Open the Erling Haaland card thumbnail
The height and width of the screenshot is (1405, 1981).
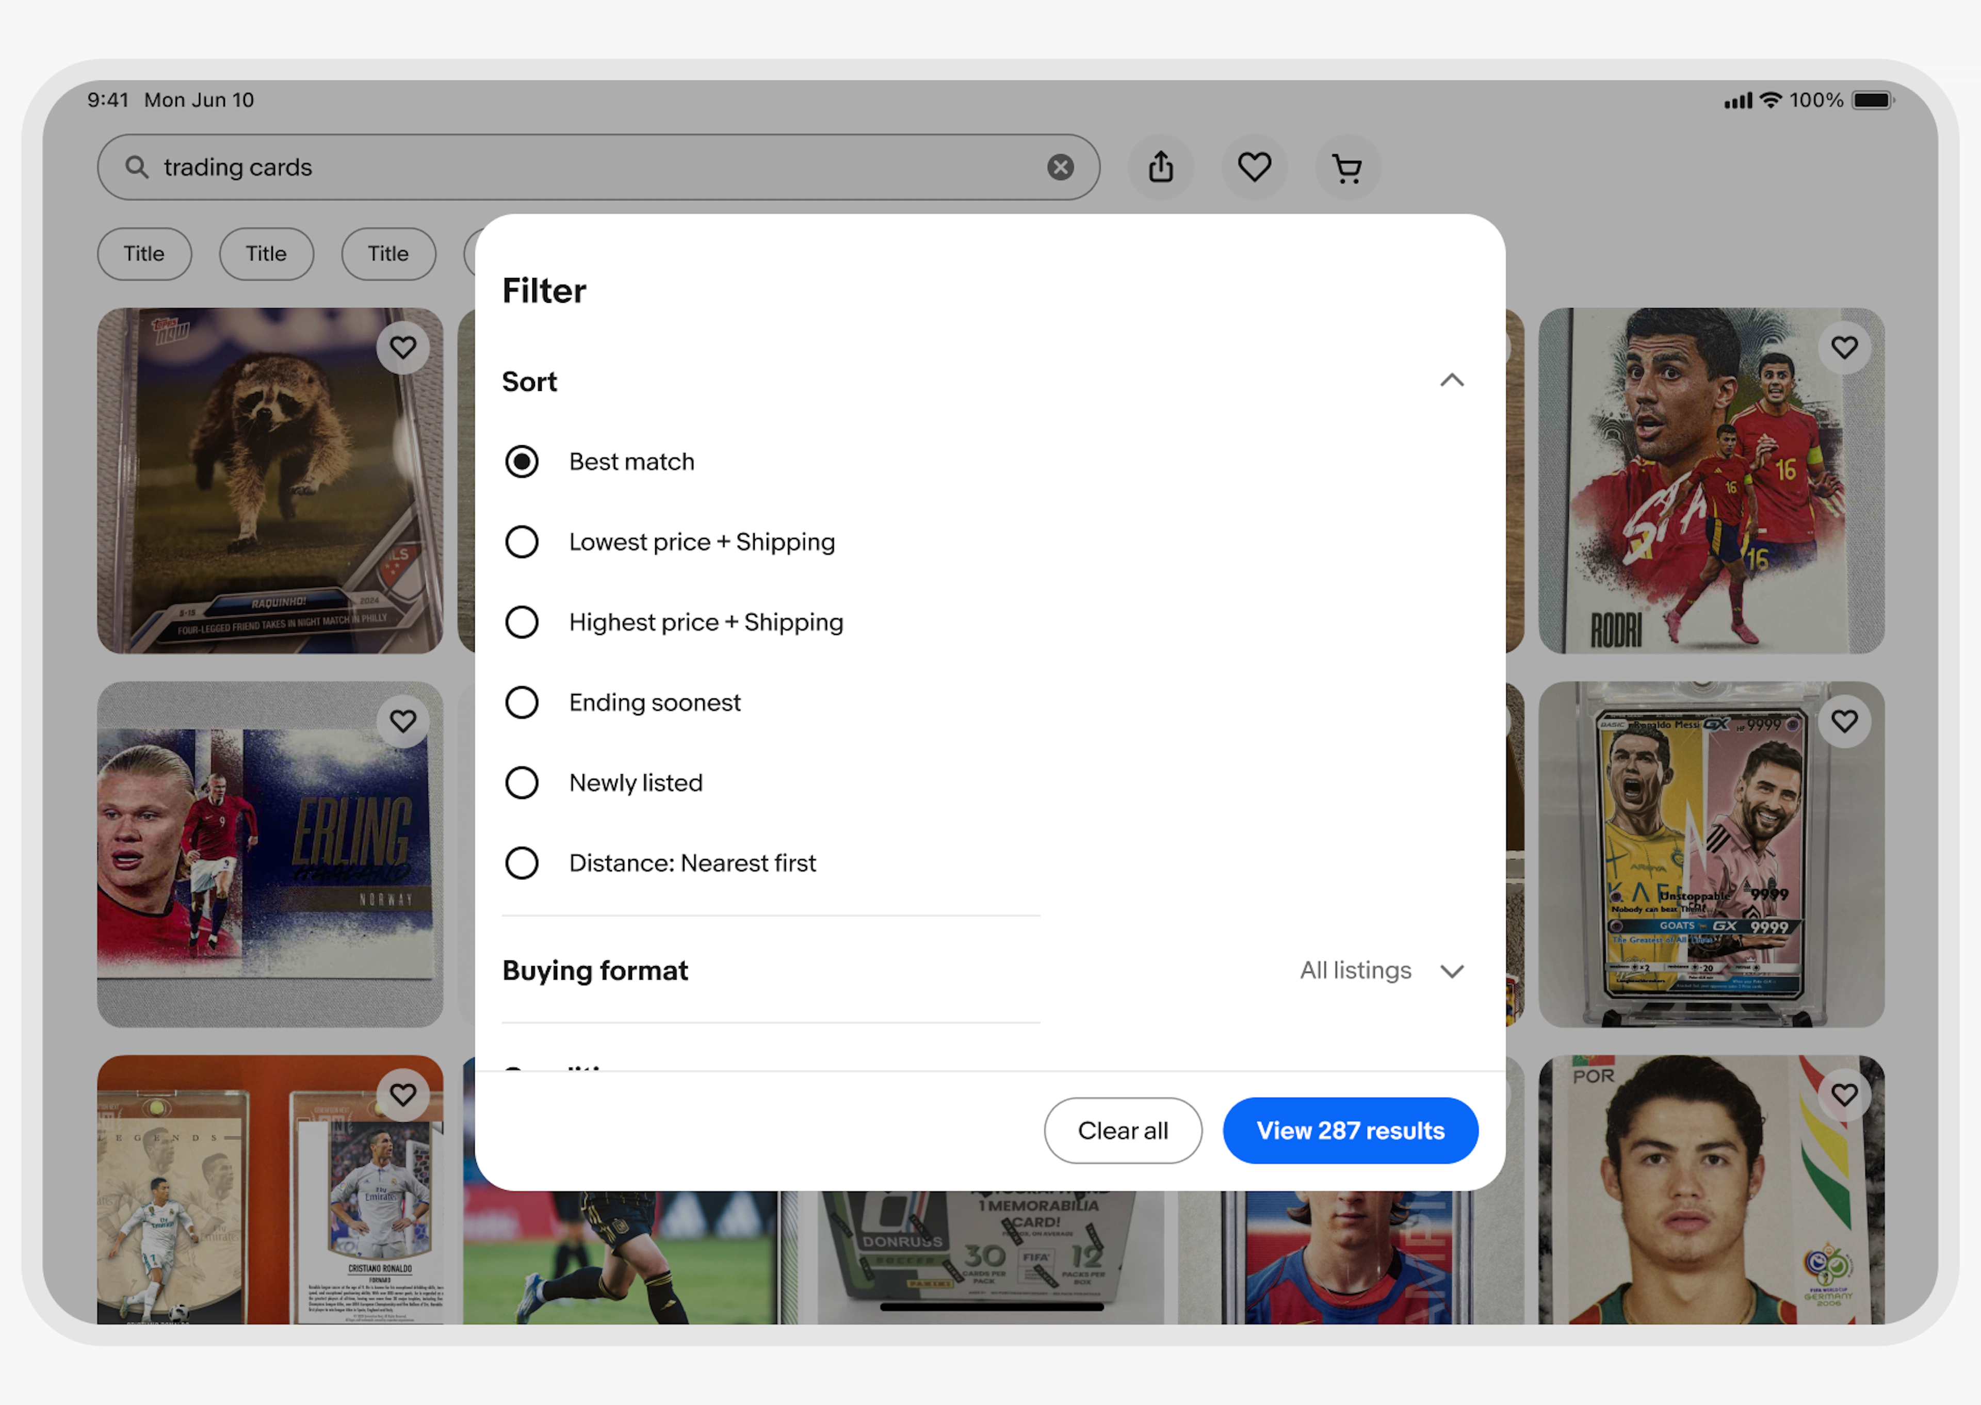tap(270, 855)
